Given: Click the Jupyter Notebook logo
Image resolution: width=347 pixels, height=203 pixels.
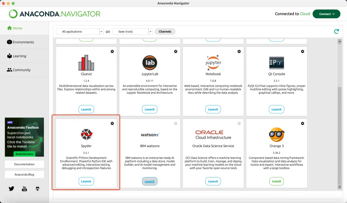Looking at the screenshot, I should 213,63.
